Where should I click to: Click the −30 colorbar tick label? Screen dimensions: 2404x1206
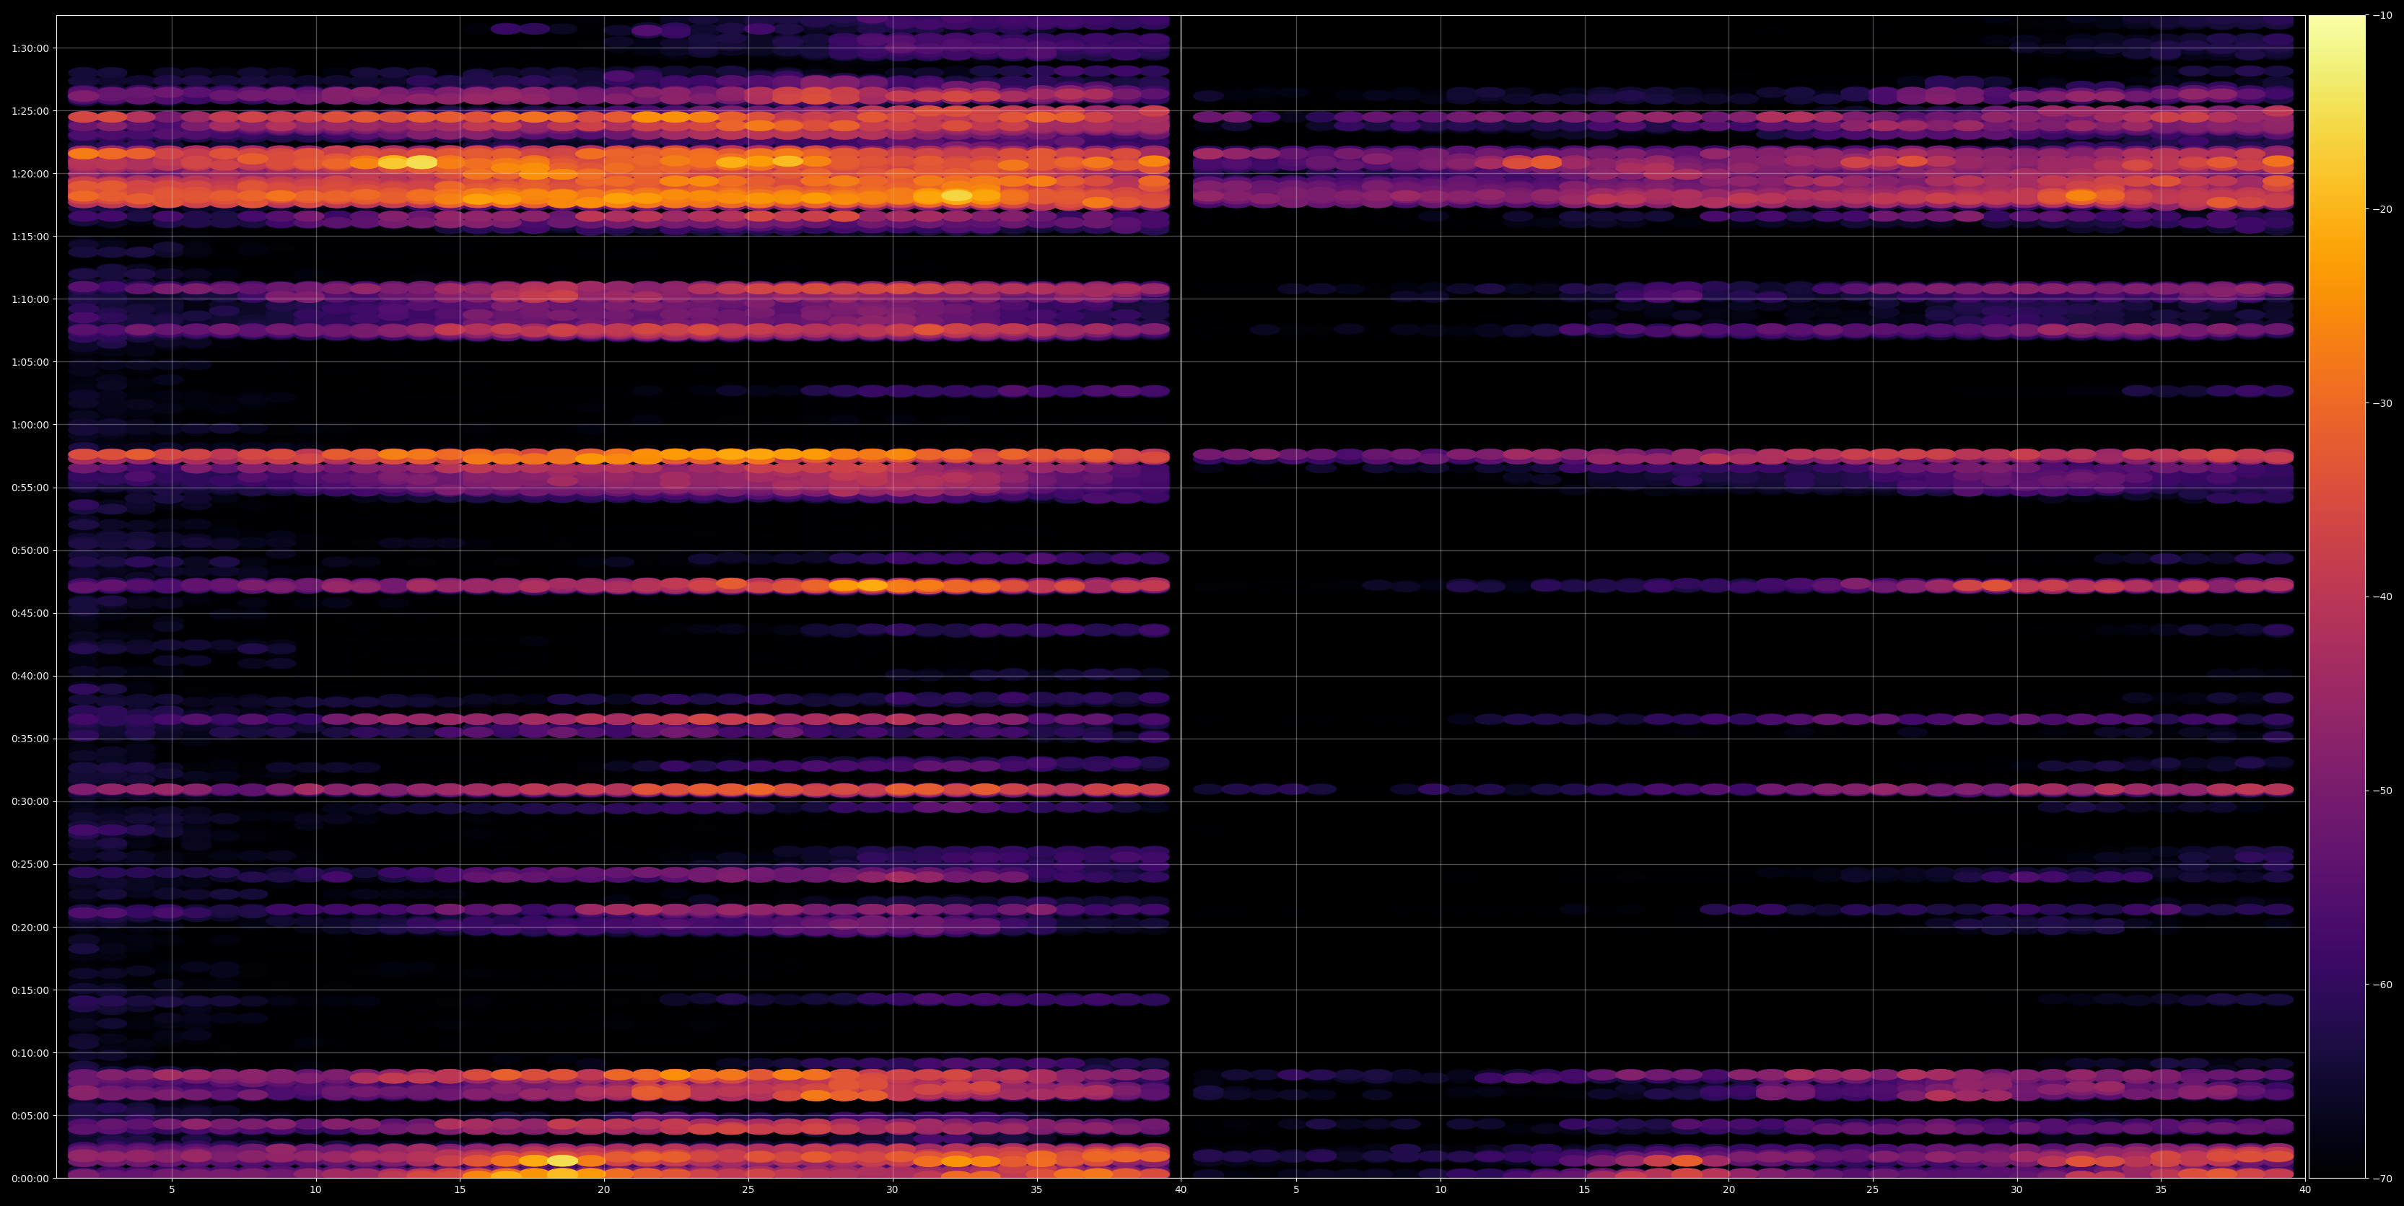tap(2382, 404)
